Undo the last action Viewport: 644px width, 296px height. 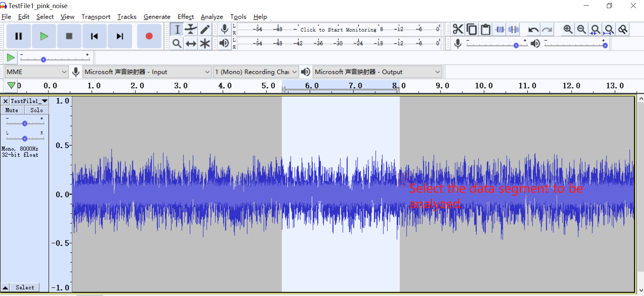(x=533, y=30)
